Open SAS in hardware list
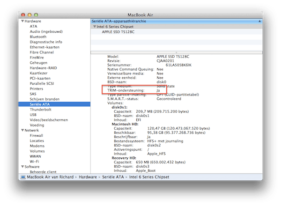The image size is (281, 206). click(x=33, y=94)
